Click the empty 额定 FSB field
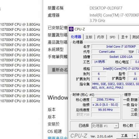Screen dimensions: 139x139 (105, 115)
